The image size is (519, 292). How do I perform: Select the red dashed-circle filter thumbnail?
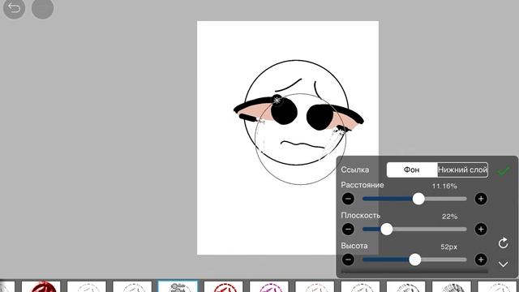(x=223, y=286)
